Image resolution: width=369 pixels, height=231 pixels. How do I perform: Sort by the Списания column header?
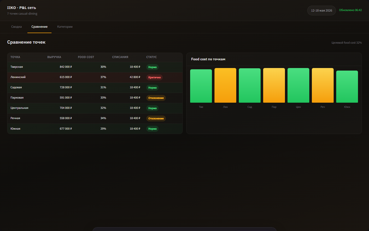click(x=120, y=57)
